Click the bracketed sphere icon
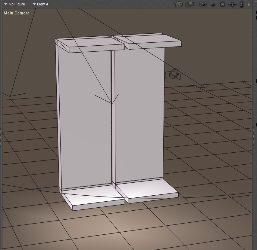The width and height of the screenshot is (257, 250). point(203,4)
